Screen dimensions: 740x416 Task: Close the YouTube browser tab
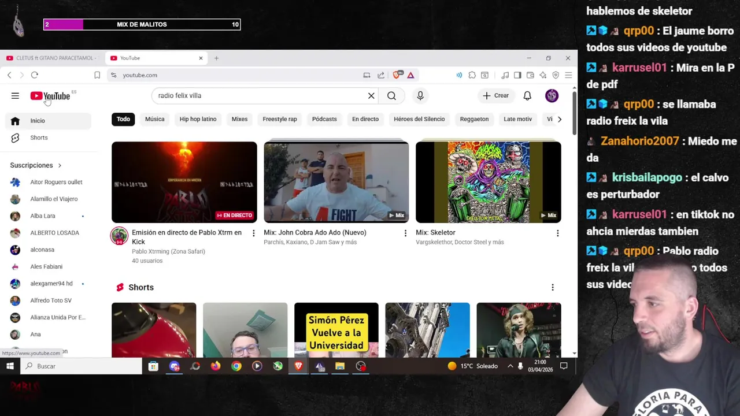[201, 58]
